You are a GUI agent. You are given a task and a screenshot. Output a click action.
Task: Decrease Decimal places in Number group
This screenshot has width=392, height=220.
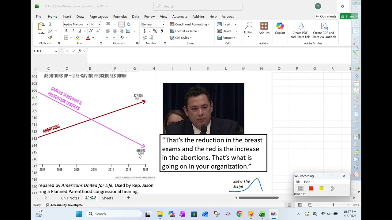pos(151,38)
